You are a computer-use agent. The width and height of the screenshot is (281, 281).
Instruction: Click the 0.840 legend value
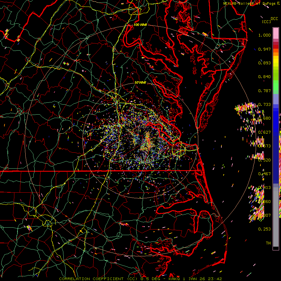point(264,77)
